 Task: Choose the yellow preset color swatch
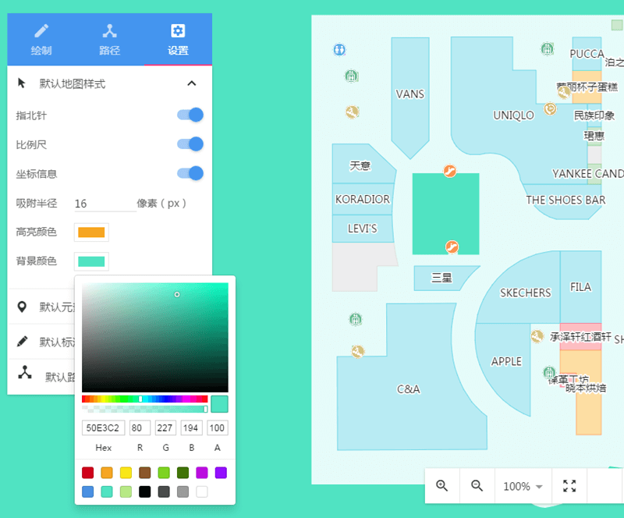pyautogui.click(x=126, y=473)
